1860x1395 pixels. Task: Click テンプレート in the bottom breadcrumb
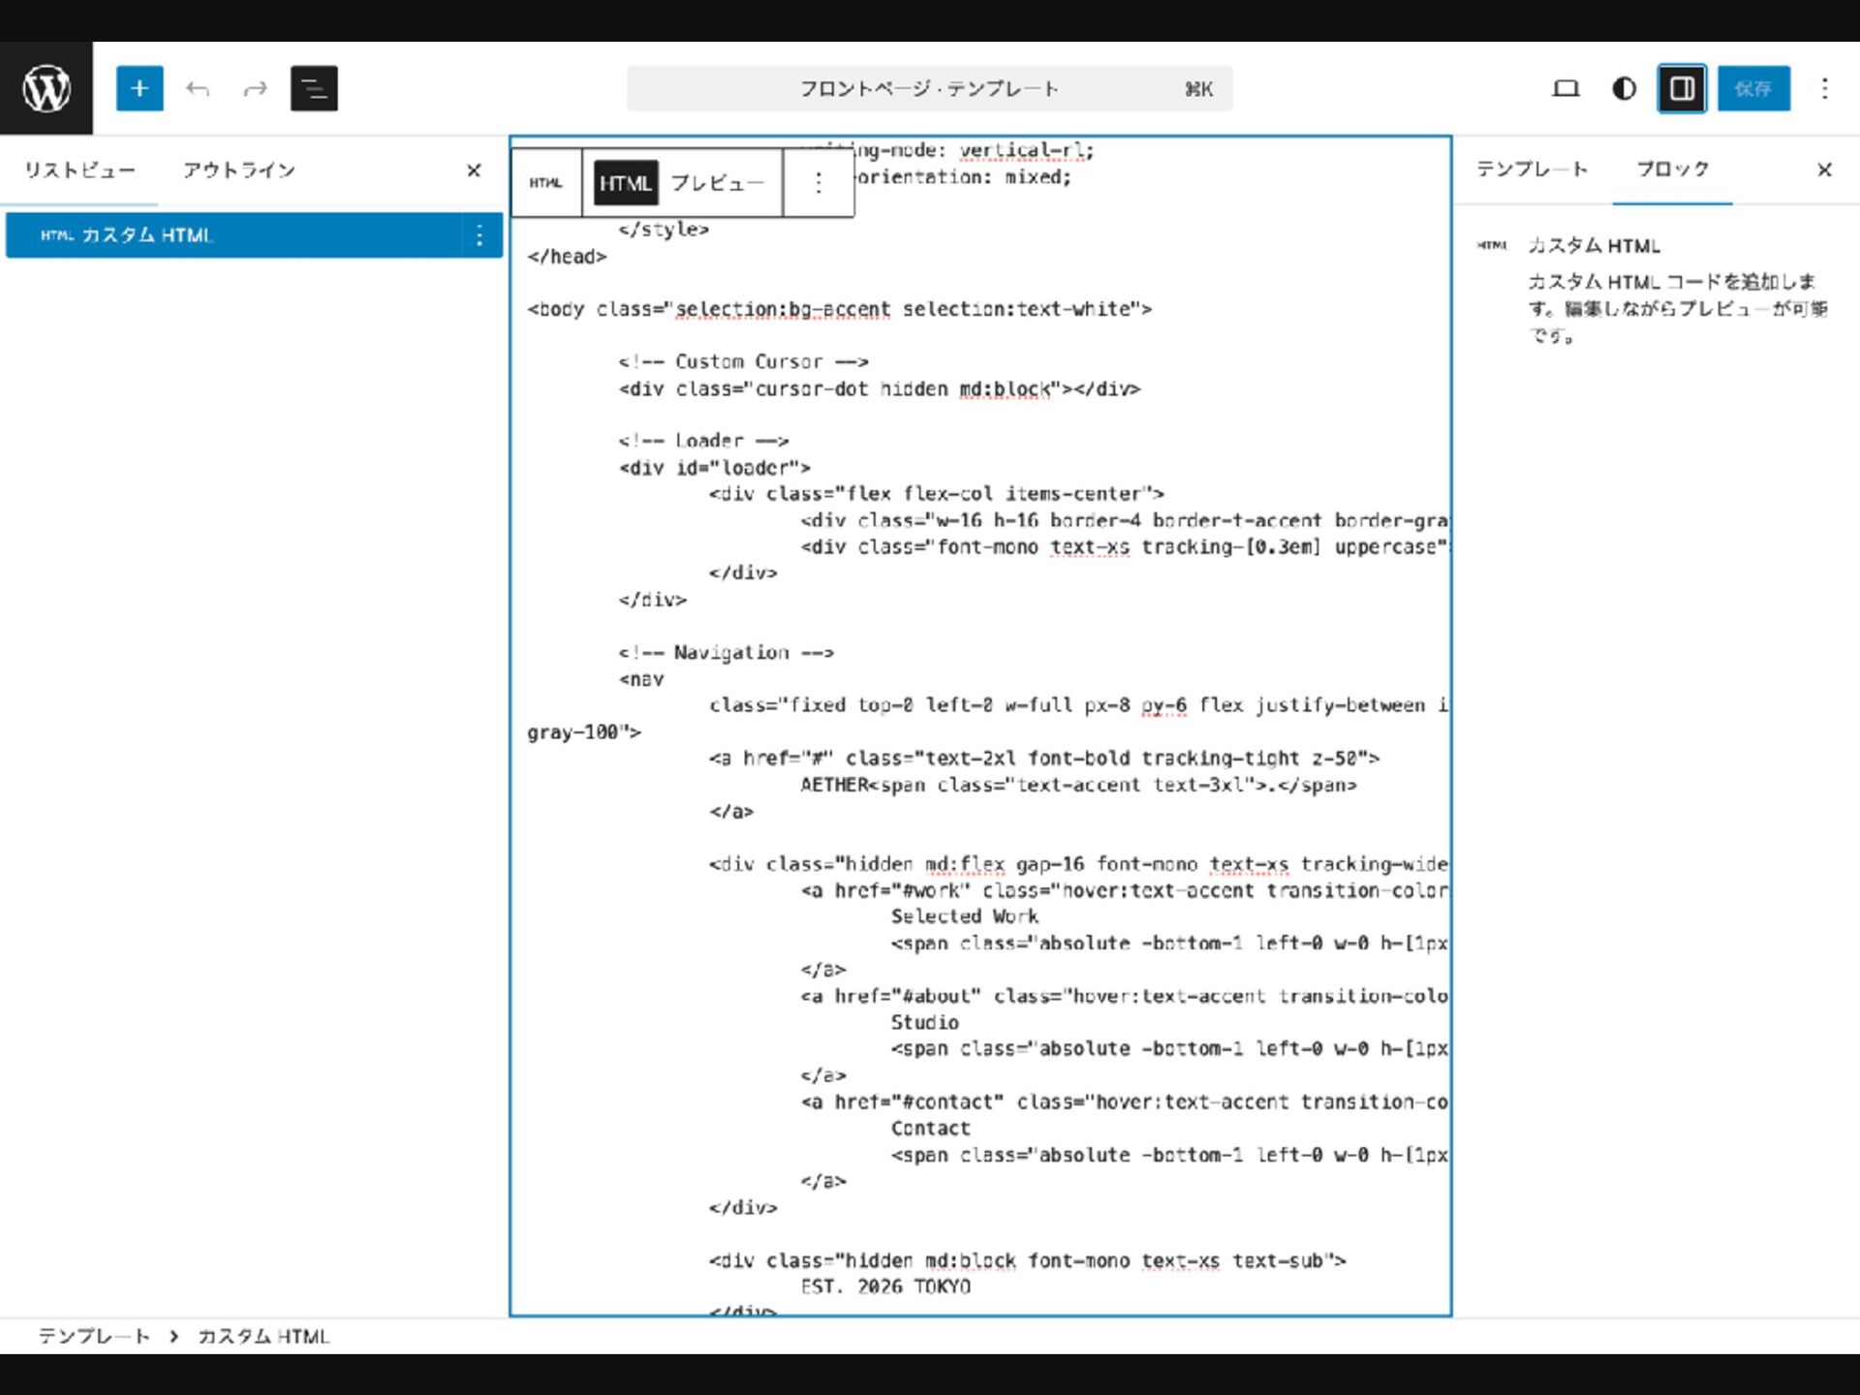(94, 1336)
